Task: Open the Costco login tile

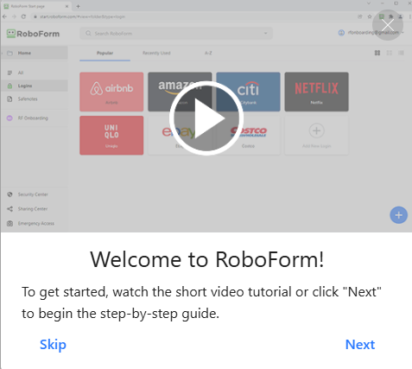Action: 248,136
